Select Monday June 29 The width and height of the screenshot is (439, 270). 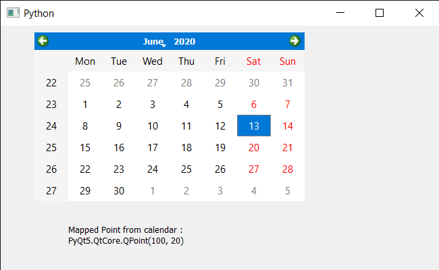pos(85,190)
